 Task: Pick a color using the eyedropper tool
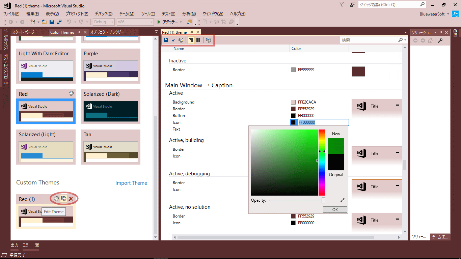point(342,200)
